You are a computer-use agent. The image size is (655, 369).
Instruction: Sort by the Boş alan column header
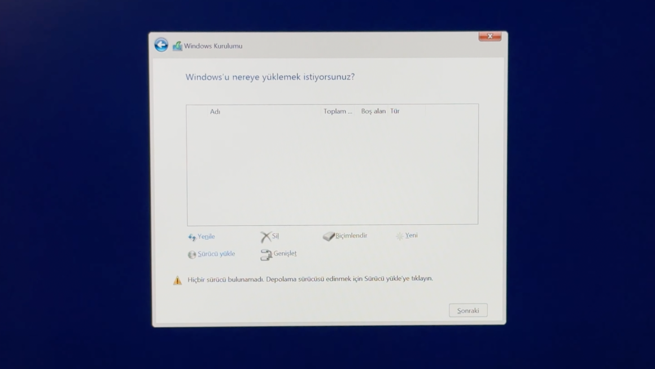[x=373, y=111]
